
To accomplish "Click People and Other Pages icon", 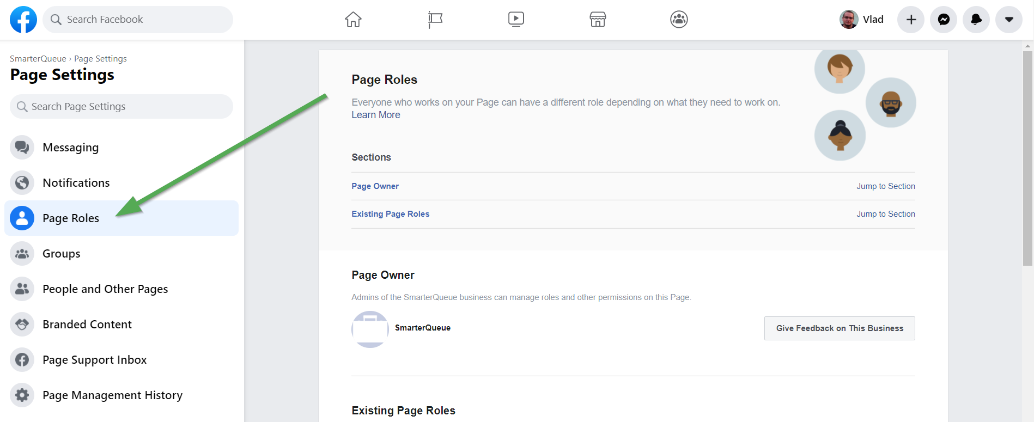I will (22, 289).
